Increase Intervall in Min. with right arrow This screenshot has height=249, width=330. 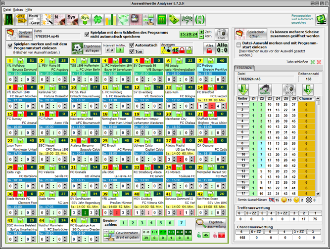click(112, 50)
